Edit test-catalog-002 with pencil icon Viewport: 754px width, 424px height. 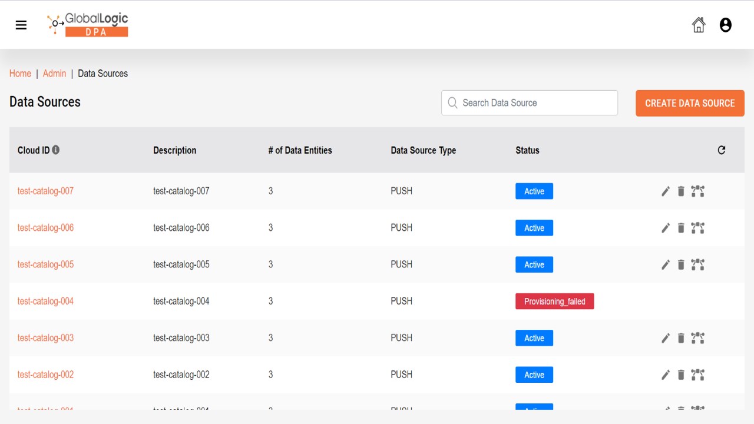click(x=666, y=375)
